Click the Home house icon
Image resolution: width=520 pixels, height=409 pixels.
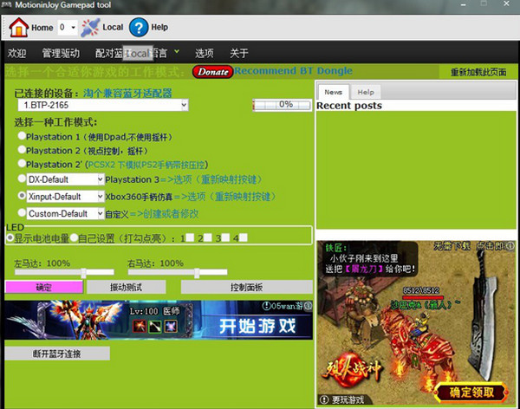point(18,27)
